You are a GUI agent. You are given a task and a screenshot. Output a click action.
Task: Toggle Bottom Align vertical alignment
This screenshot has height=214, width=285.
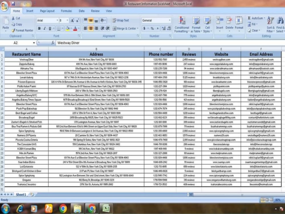(x=96, y=20)
